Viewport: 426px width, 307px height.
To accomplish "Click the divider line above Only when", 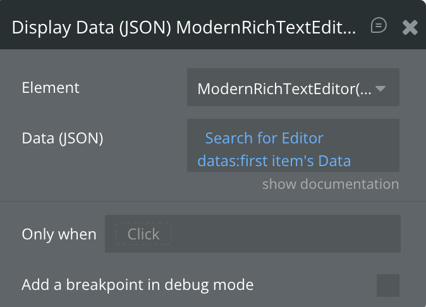I will coord(213,203).
